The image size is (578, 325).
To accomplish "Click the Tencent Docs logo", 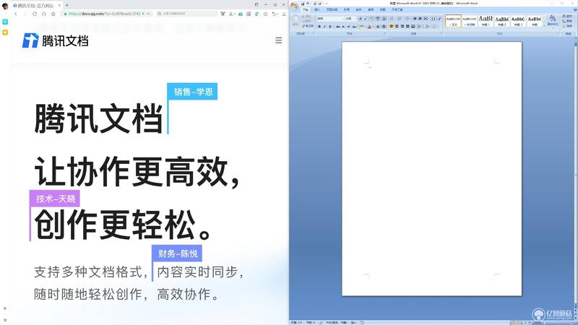I will coord(56,40).
